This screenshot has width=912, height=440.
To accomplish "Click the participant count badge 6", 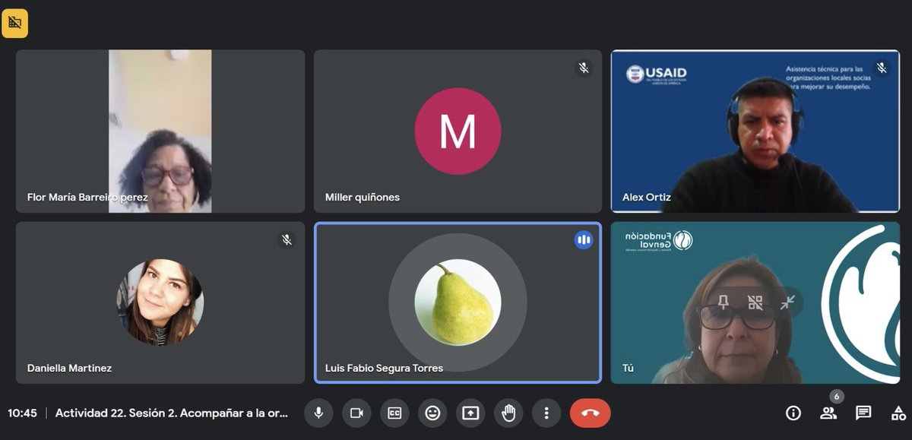I will point(837,397).
